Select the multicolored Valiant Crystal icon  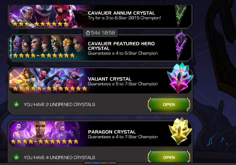pos(180,78)
